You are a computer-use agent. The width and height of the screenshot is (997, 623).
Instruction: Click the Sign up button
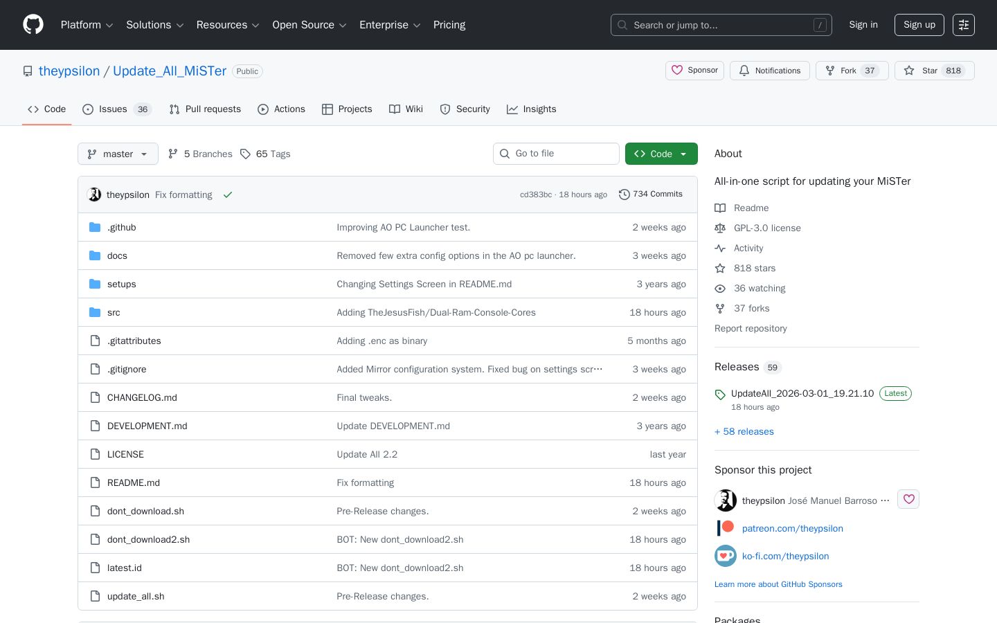(x=919, y=25)
